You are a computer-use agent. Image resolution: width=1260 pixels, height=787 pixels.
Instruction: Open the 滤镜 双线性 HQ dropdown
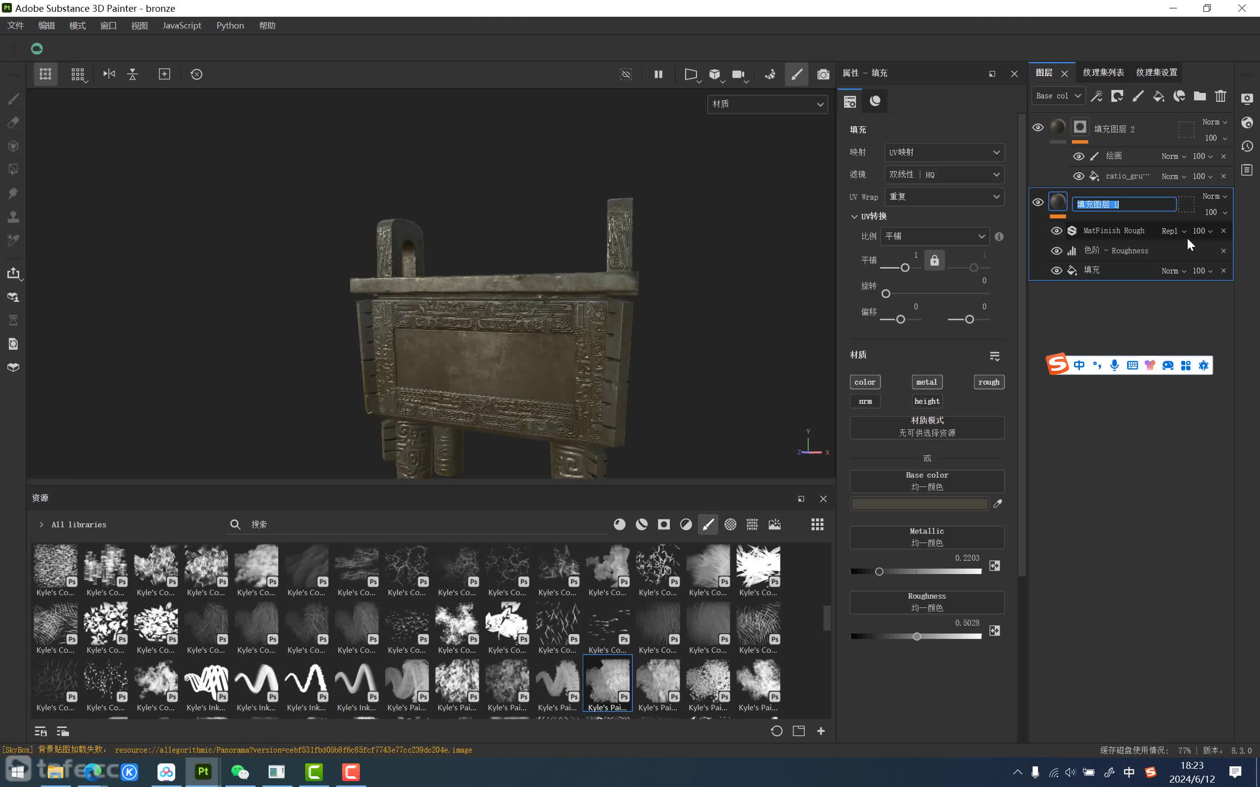(944, 174)
